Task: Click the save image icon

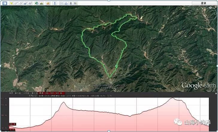Action: click(71, 3)
